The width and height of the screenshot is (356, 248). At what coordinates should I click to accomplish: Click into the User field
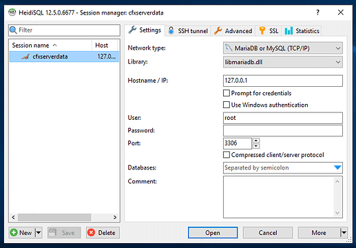pyautogui.click(x=283, y=118)
